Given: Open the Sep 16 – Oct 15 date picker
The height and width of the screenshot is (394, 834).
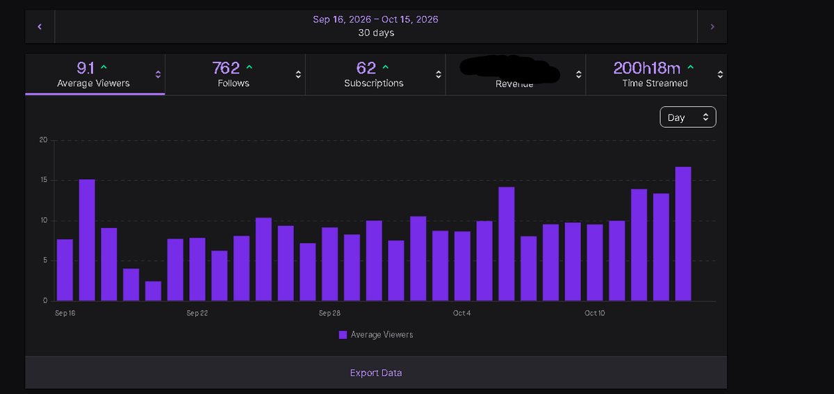Looking at the screenshot, I should pyautogui.click(x=375, y=26).
